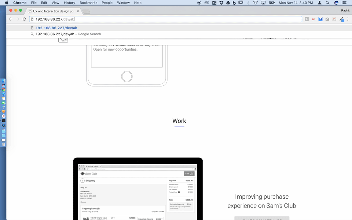352x220 pixels.
Task: Click 'Open for new opportunities.' text
Action: [115, 49]
